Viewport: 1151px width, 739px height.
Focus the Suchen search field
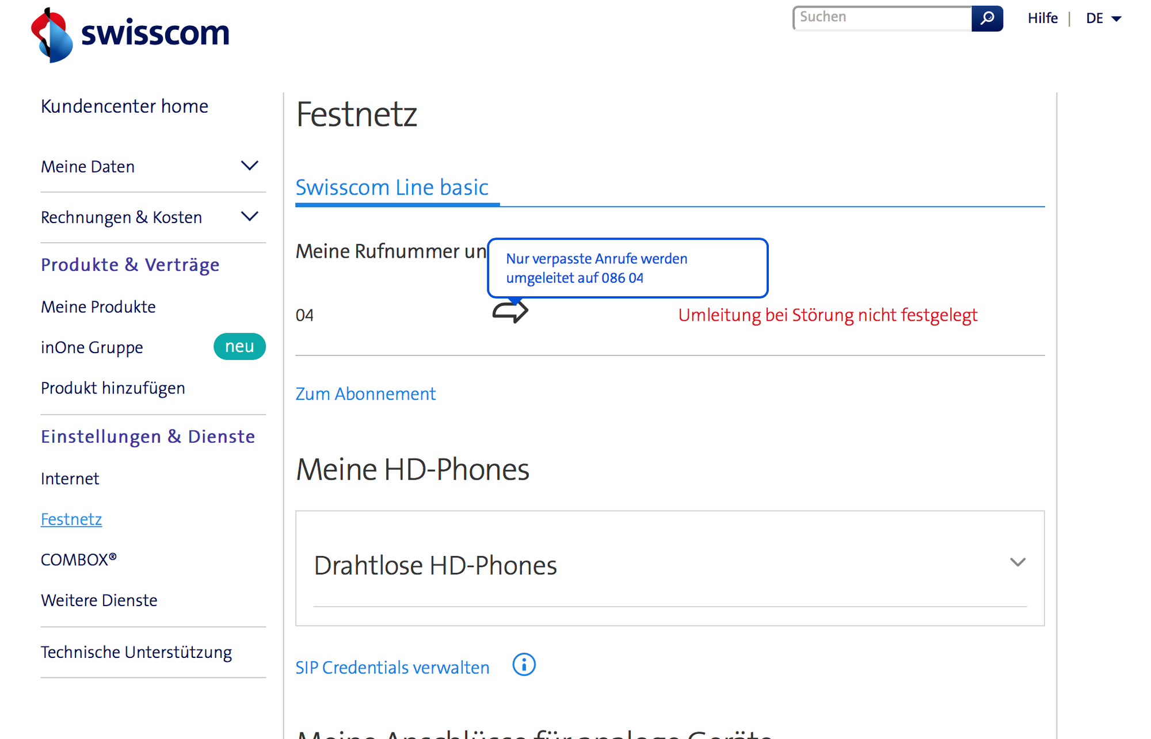[882, 18]
